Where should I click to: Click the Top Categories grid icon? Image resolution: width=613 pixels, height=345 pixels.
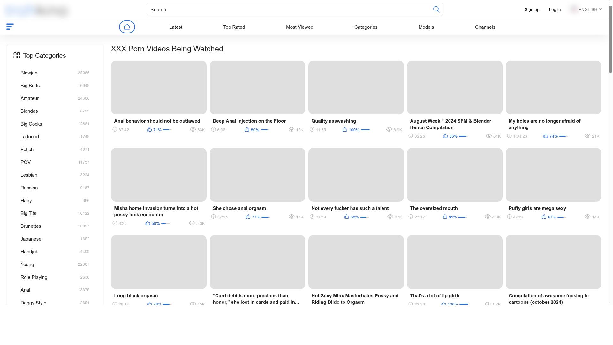tap(17, 56)
